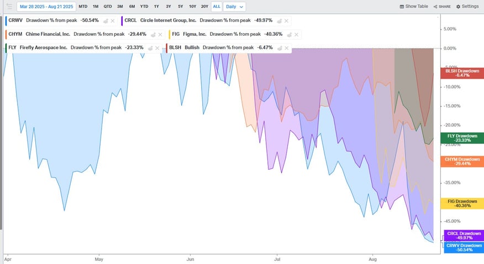The width and height of the screenshot is (484, 264).
Task: Select the MTD range button
Action: (x=83, y=7)
